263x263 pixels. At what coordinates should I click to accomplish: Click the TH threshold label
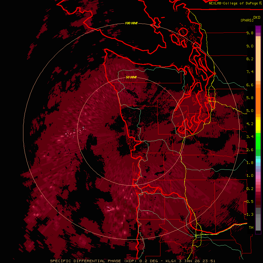click(x=251, y=228)
